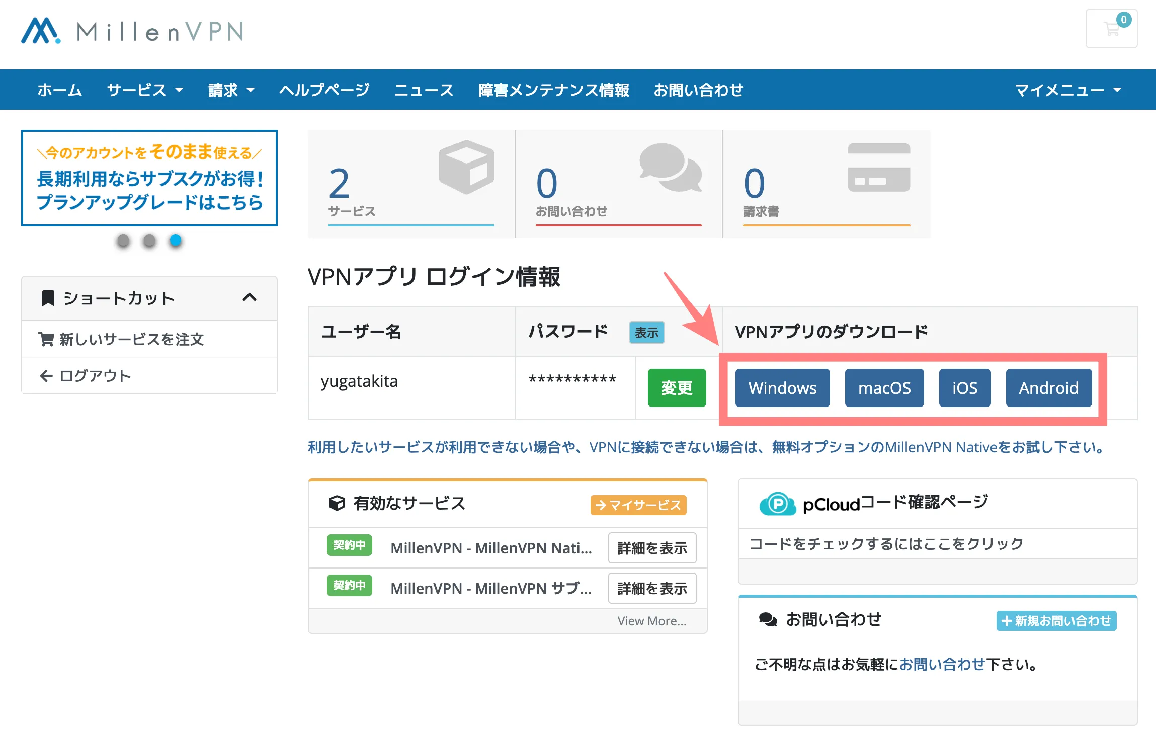Click the MillenVPN logo
The height and width of the screenshot is (730, 1156).
click(131, 31)
